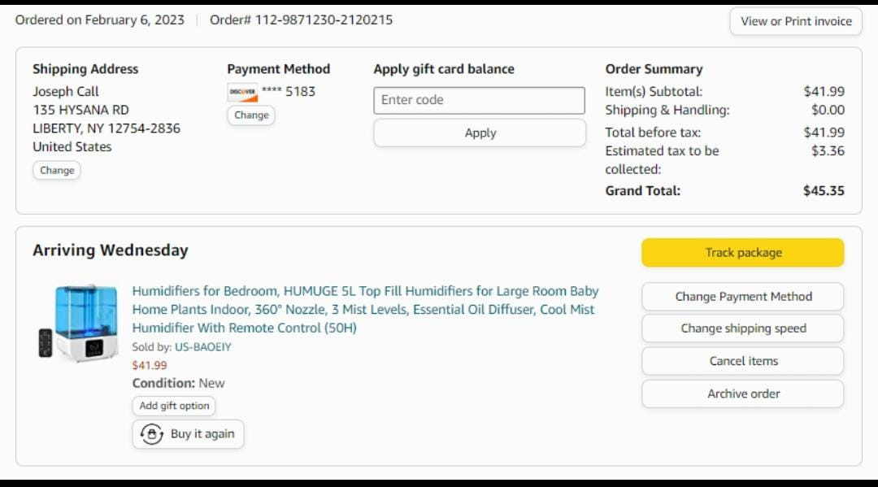Click the Grand Total $45.35 amount
Image resolution: width=878 pixels, height=487 pixels.
pos(824,191)
